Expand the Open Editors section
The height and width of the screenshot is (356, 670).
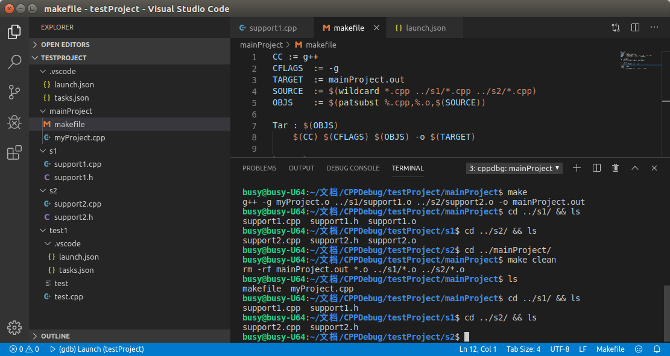click(130, 45)
